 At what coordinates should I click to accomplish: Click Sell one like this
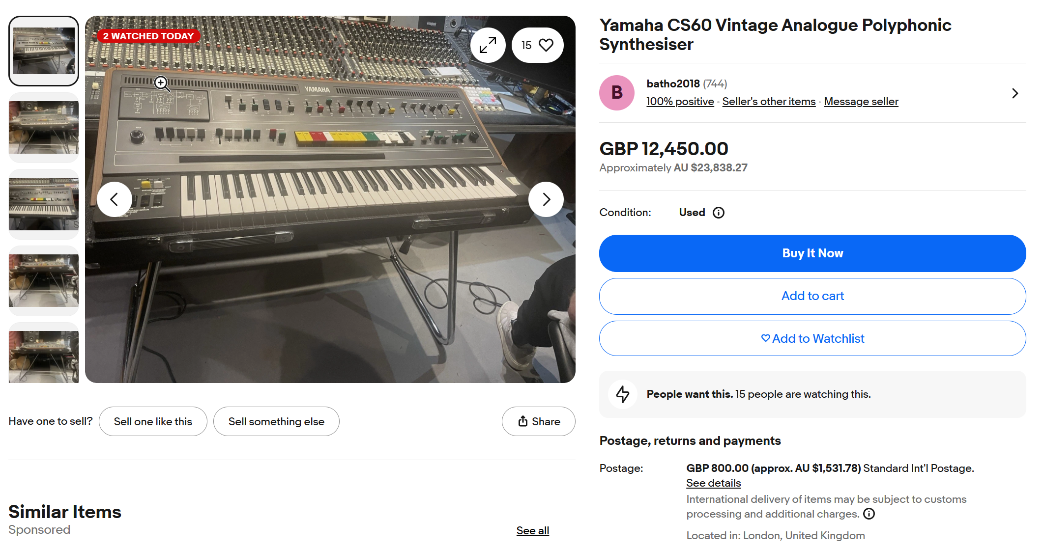[x=153, y=421]
